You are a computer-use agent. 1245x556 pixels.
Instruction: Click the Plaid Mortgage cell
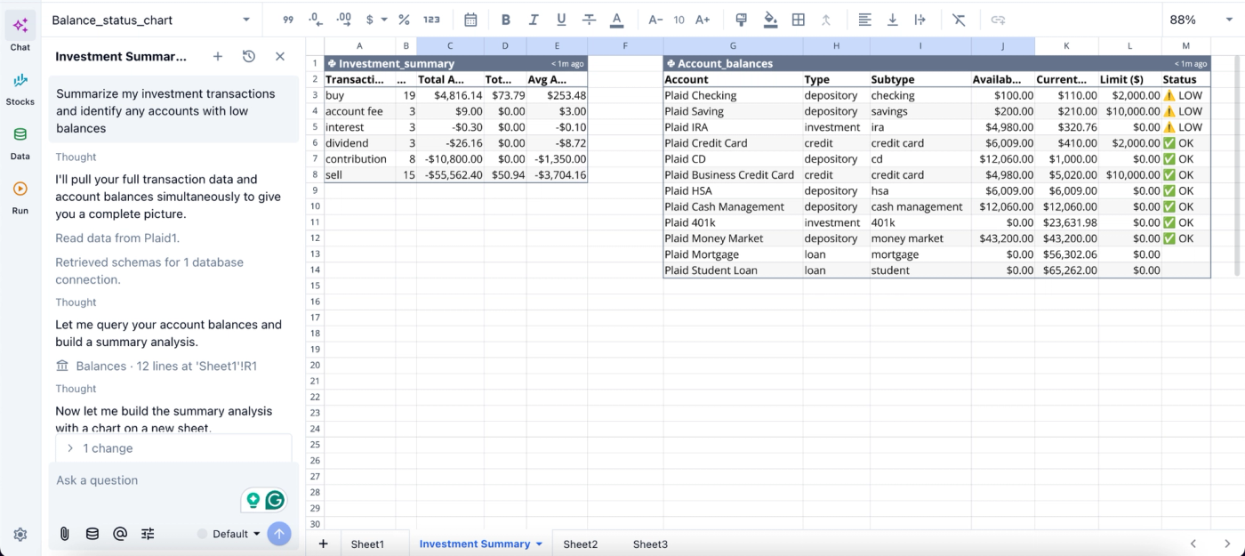[733, 254]
